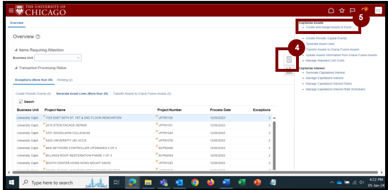Open the Tasks panel drawer icon
The image size is (388, 190).
[x=289, y=59]
